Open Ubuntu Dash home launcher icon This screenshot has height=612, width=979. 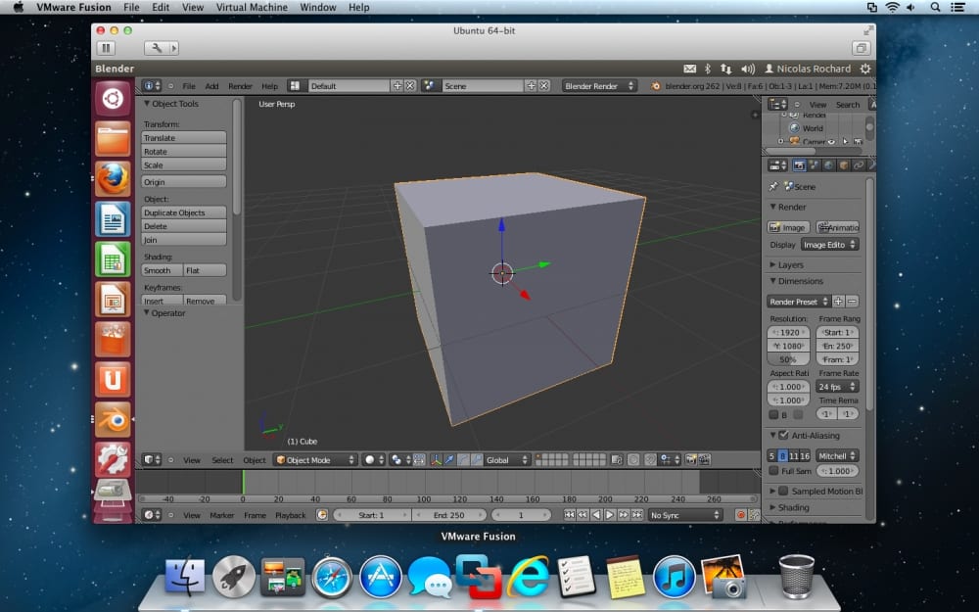[113, 98]
